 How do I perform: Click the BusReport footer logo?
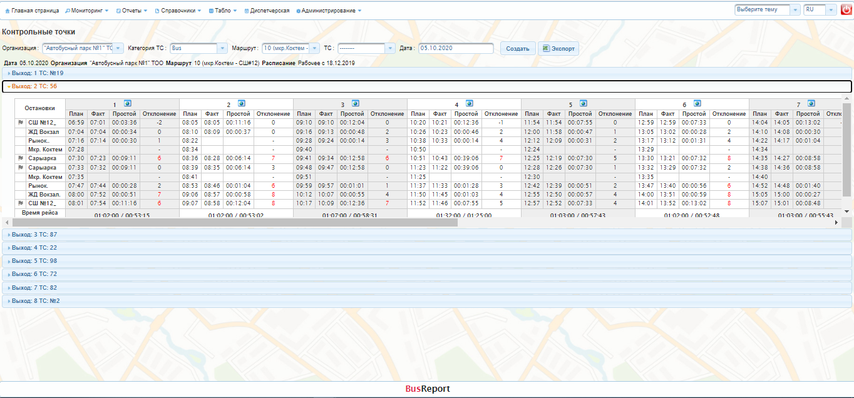[x=428, y=389]
